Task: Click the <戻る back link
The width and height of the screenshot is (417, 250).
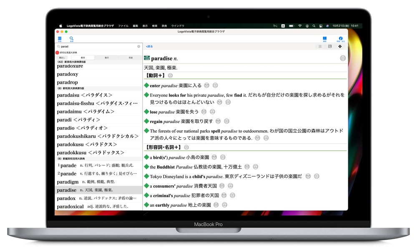Action: pos(149,47)
